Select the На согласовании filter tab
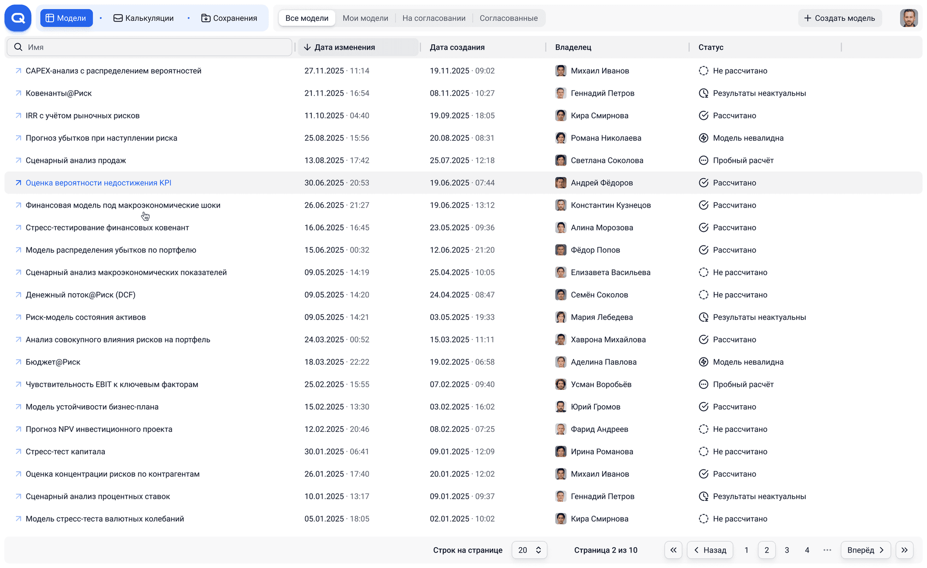The image size is (927, 568). (434, 18)
